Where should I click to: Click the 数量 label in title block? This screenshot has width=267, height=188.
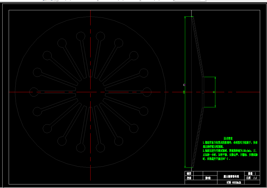[x=250, y=173]
